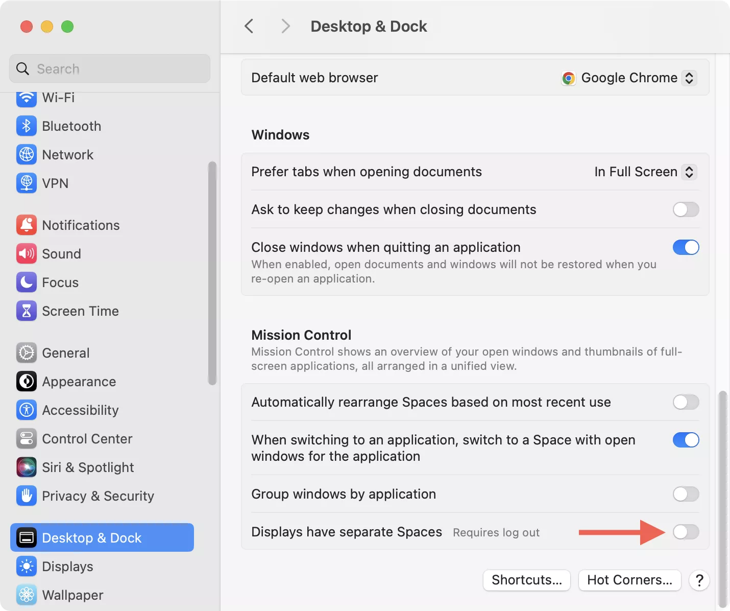Click the Sound speaker icon
This screenshot has height=611, width=730.
(x=27, y=253)
